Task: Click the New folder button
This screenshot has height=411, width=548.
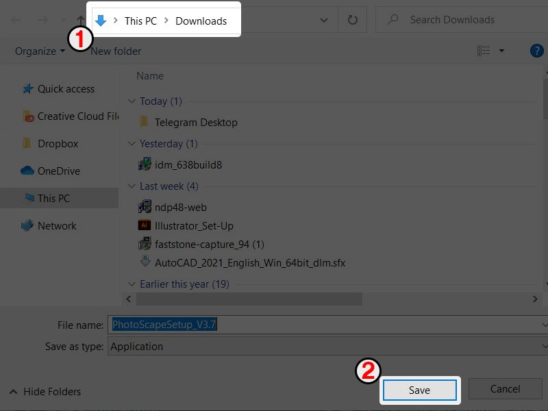Action: pyautogui.click(x=116, y=51)
